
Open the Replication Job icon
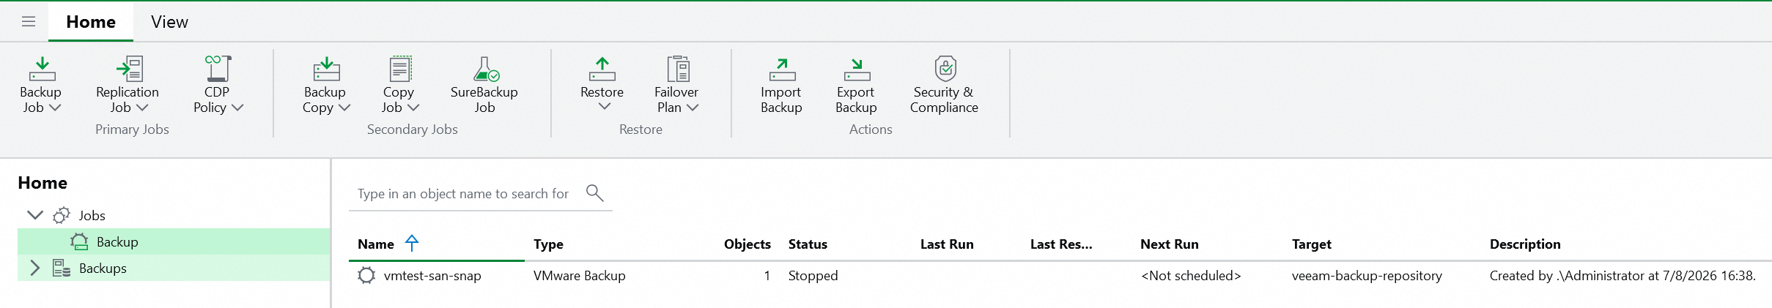(129, 69)
